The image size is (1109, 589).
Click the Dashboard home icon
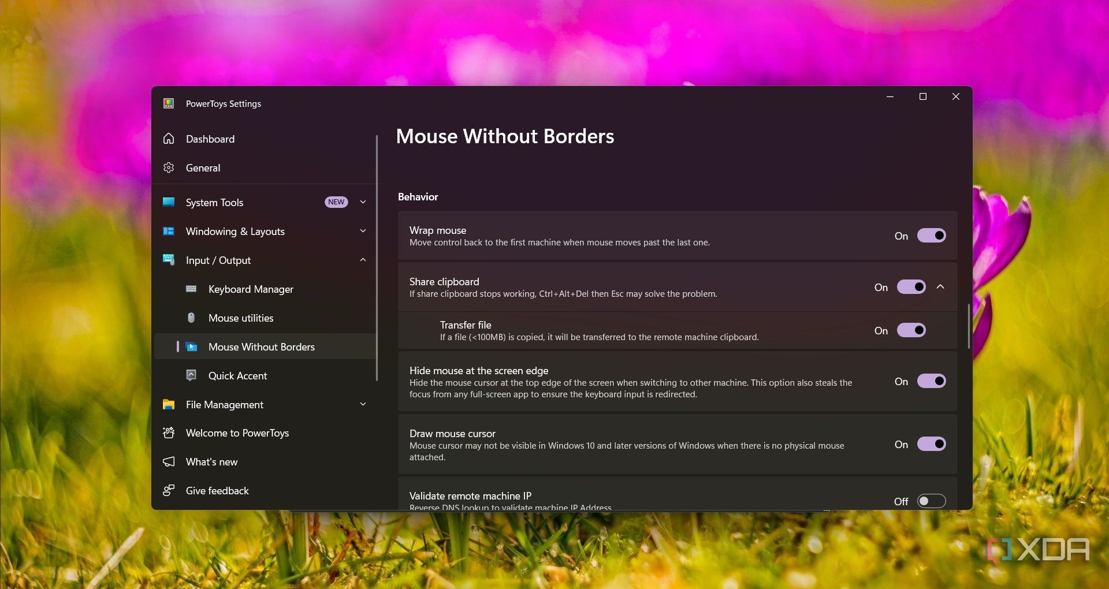[x=169, y=139]
